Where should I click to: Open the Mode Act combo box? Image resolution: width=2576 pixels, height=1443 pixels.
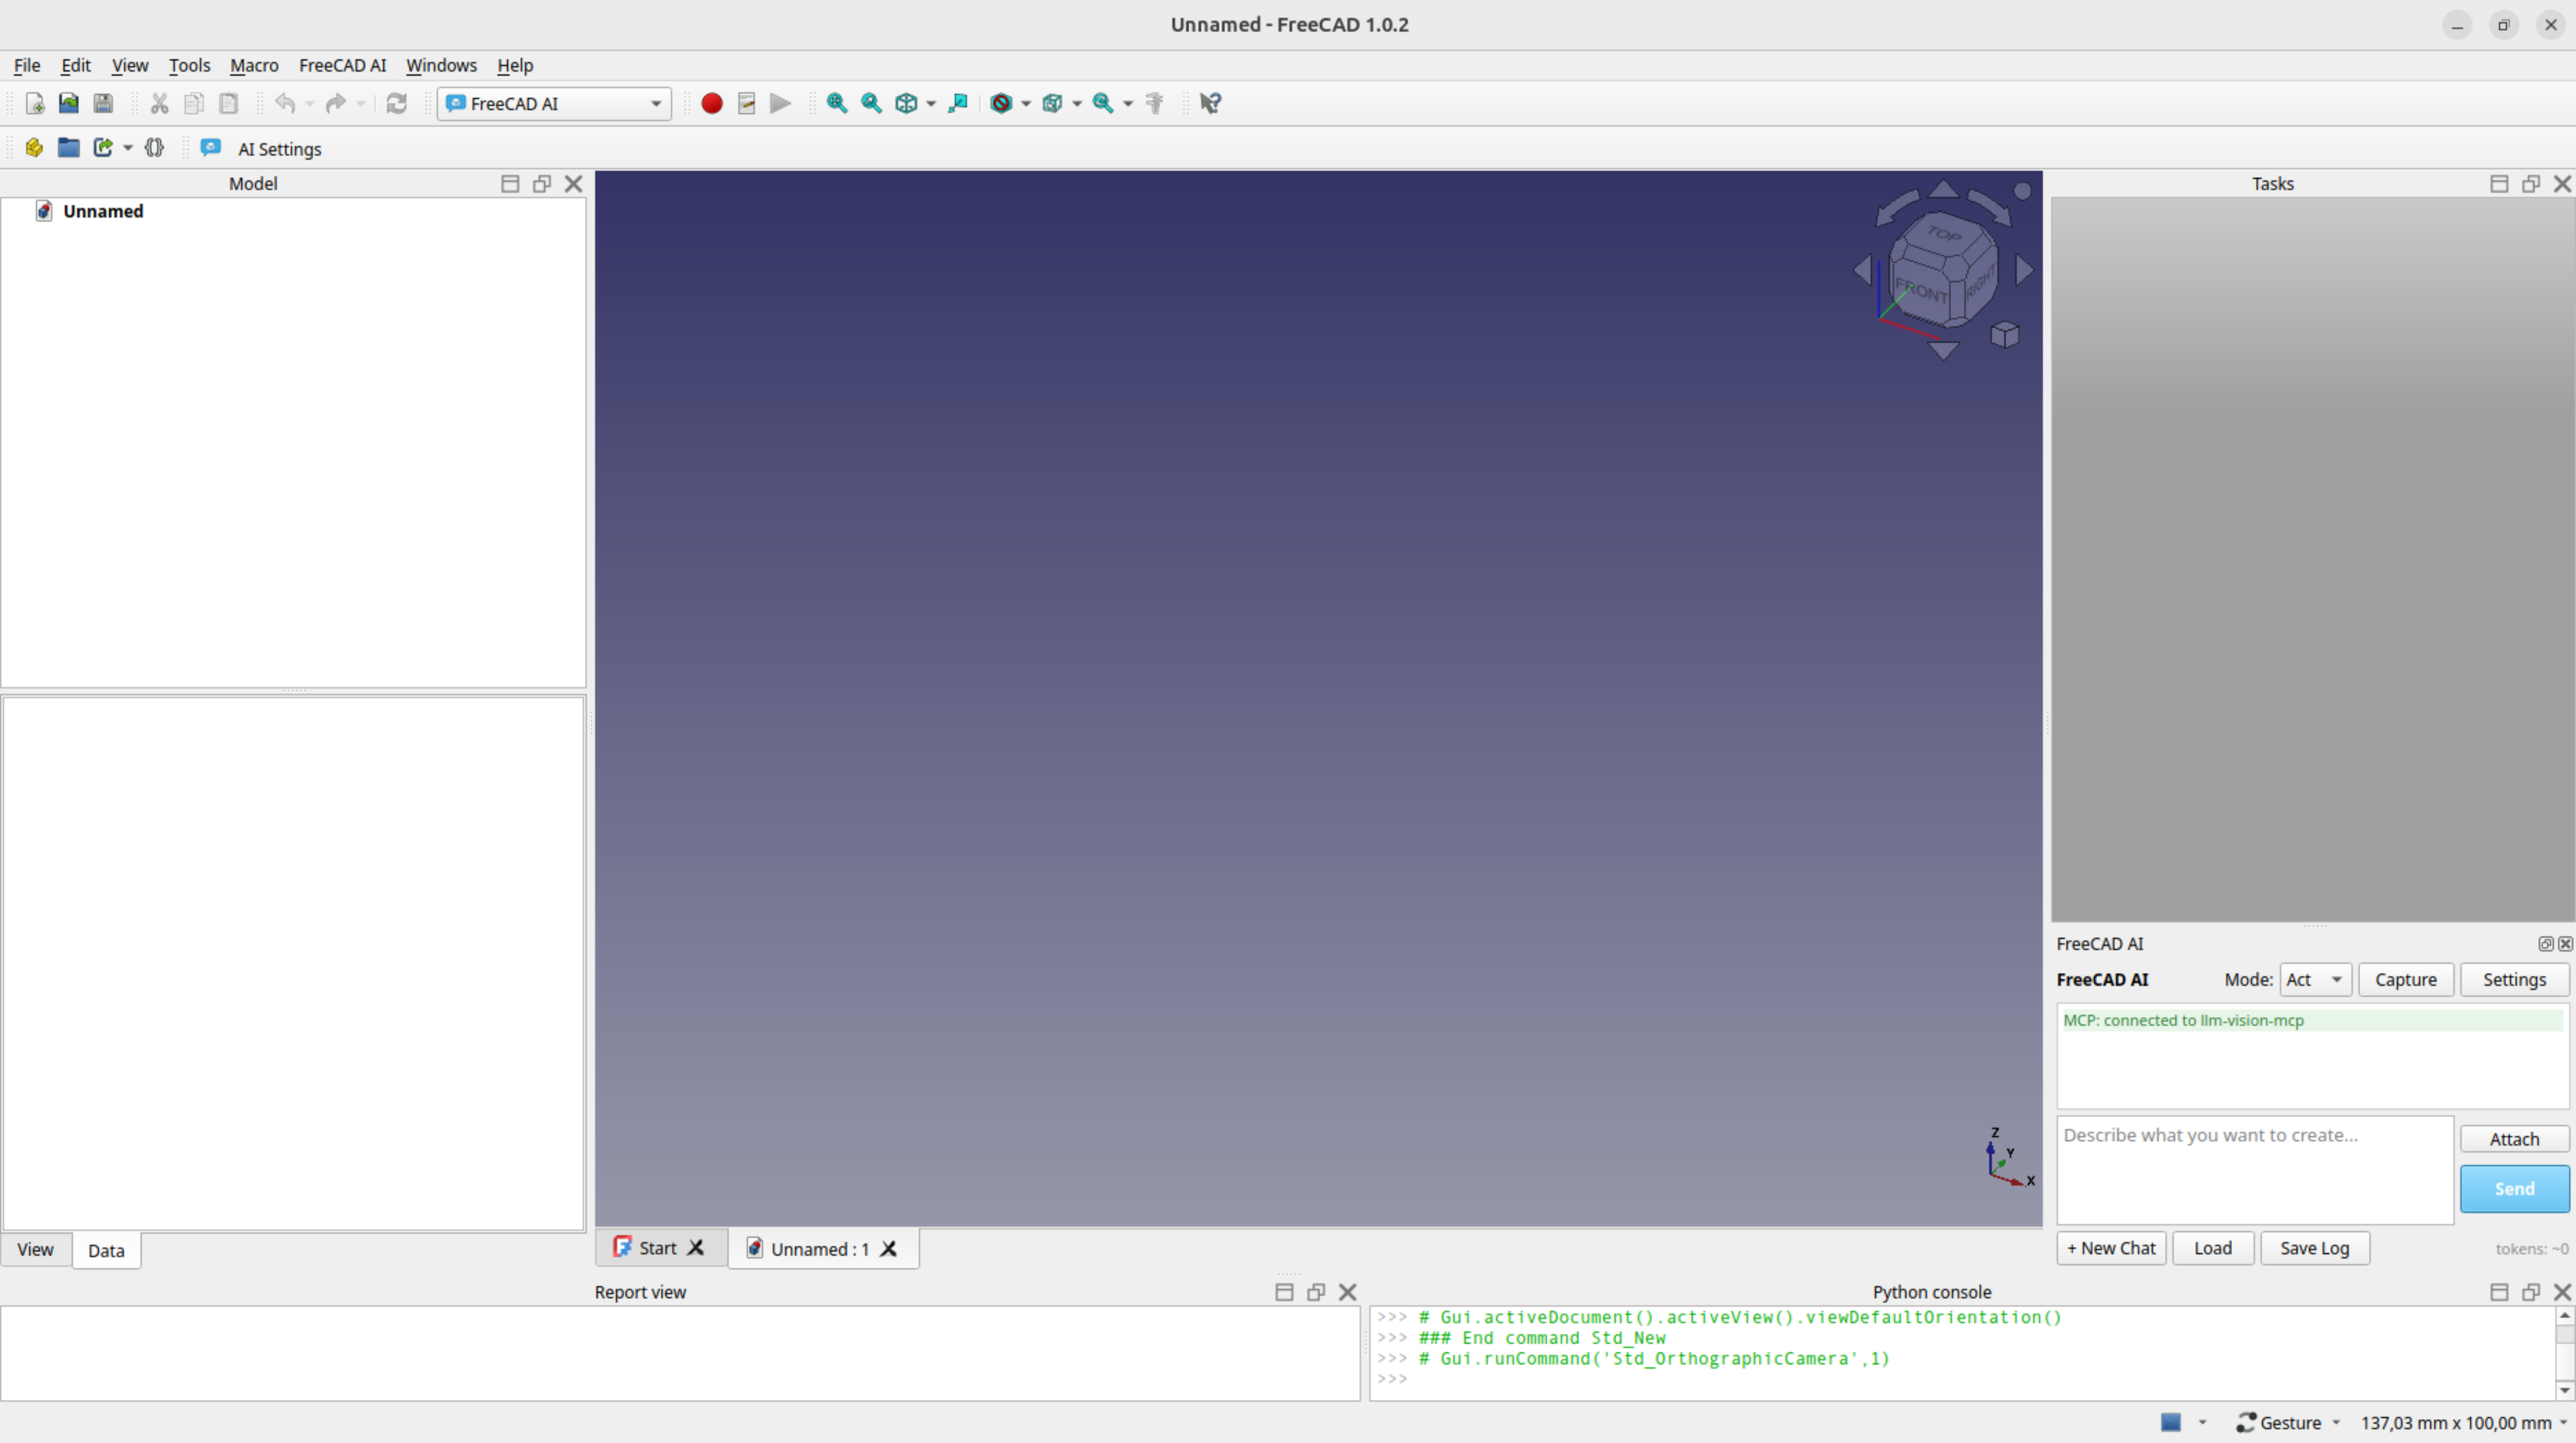[x=2315, y=979]
